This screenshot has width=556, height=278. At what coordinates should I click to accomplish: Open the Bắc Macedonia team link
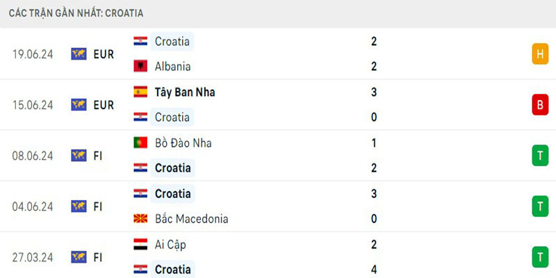click(191, 219)
